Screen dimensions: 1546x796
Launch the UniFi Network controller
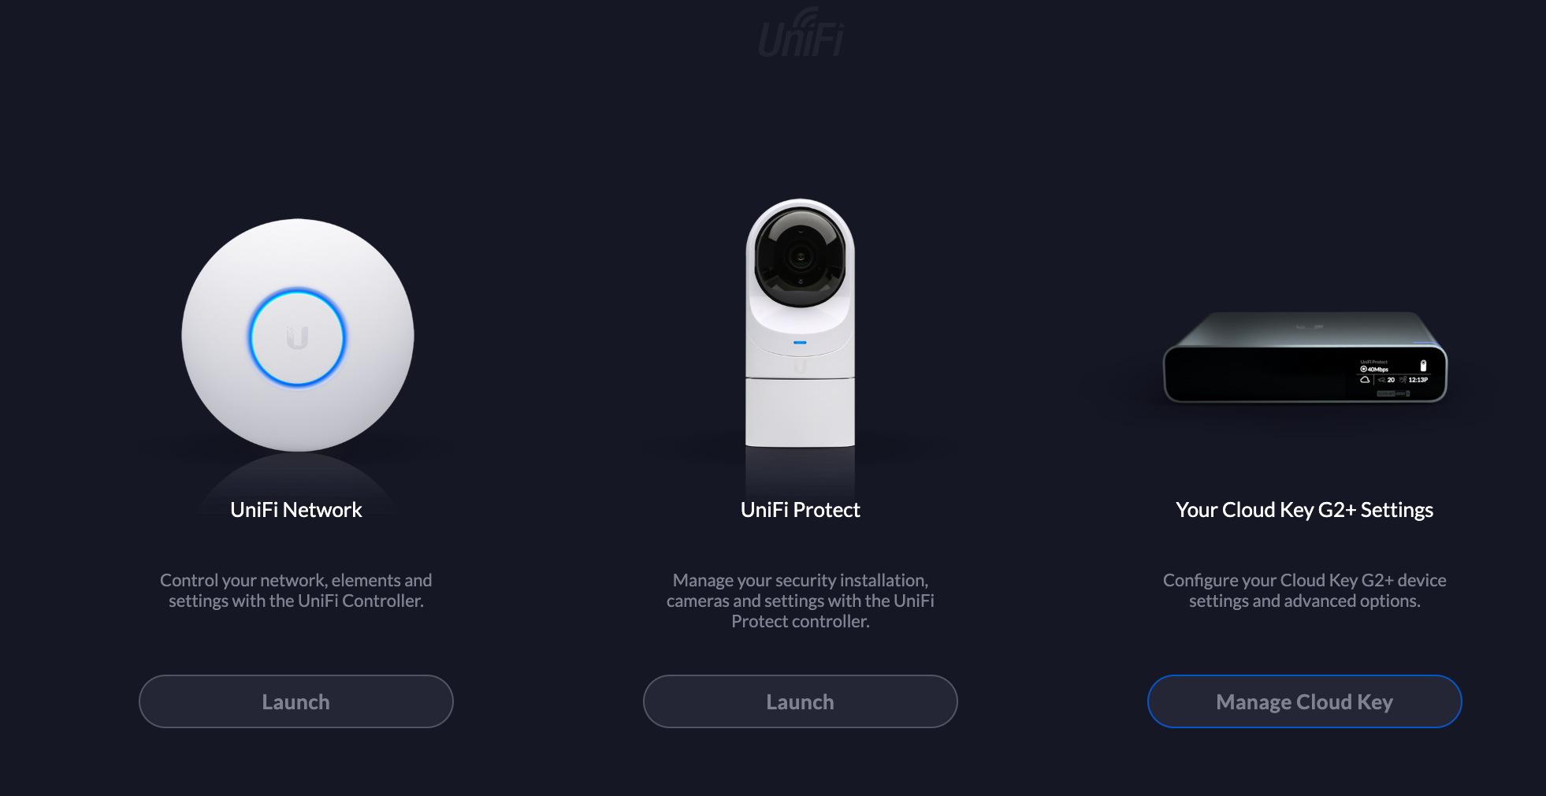[296, 701]
